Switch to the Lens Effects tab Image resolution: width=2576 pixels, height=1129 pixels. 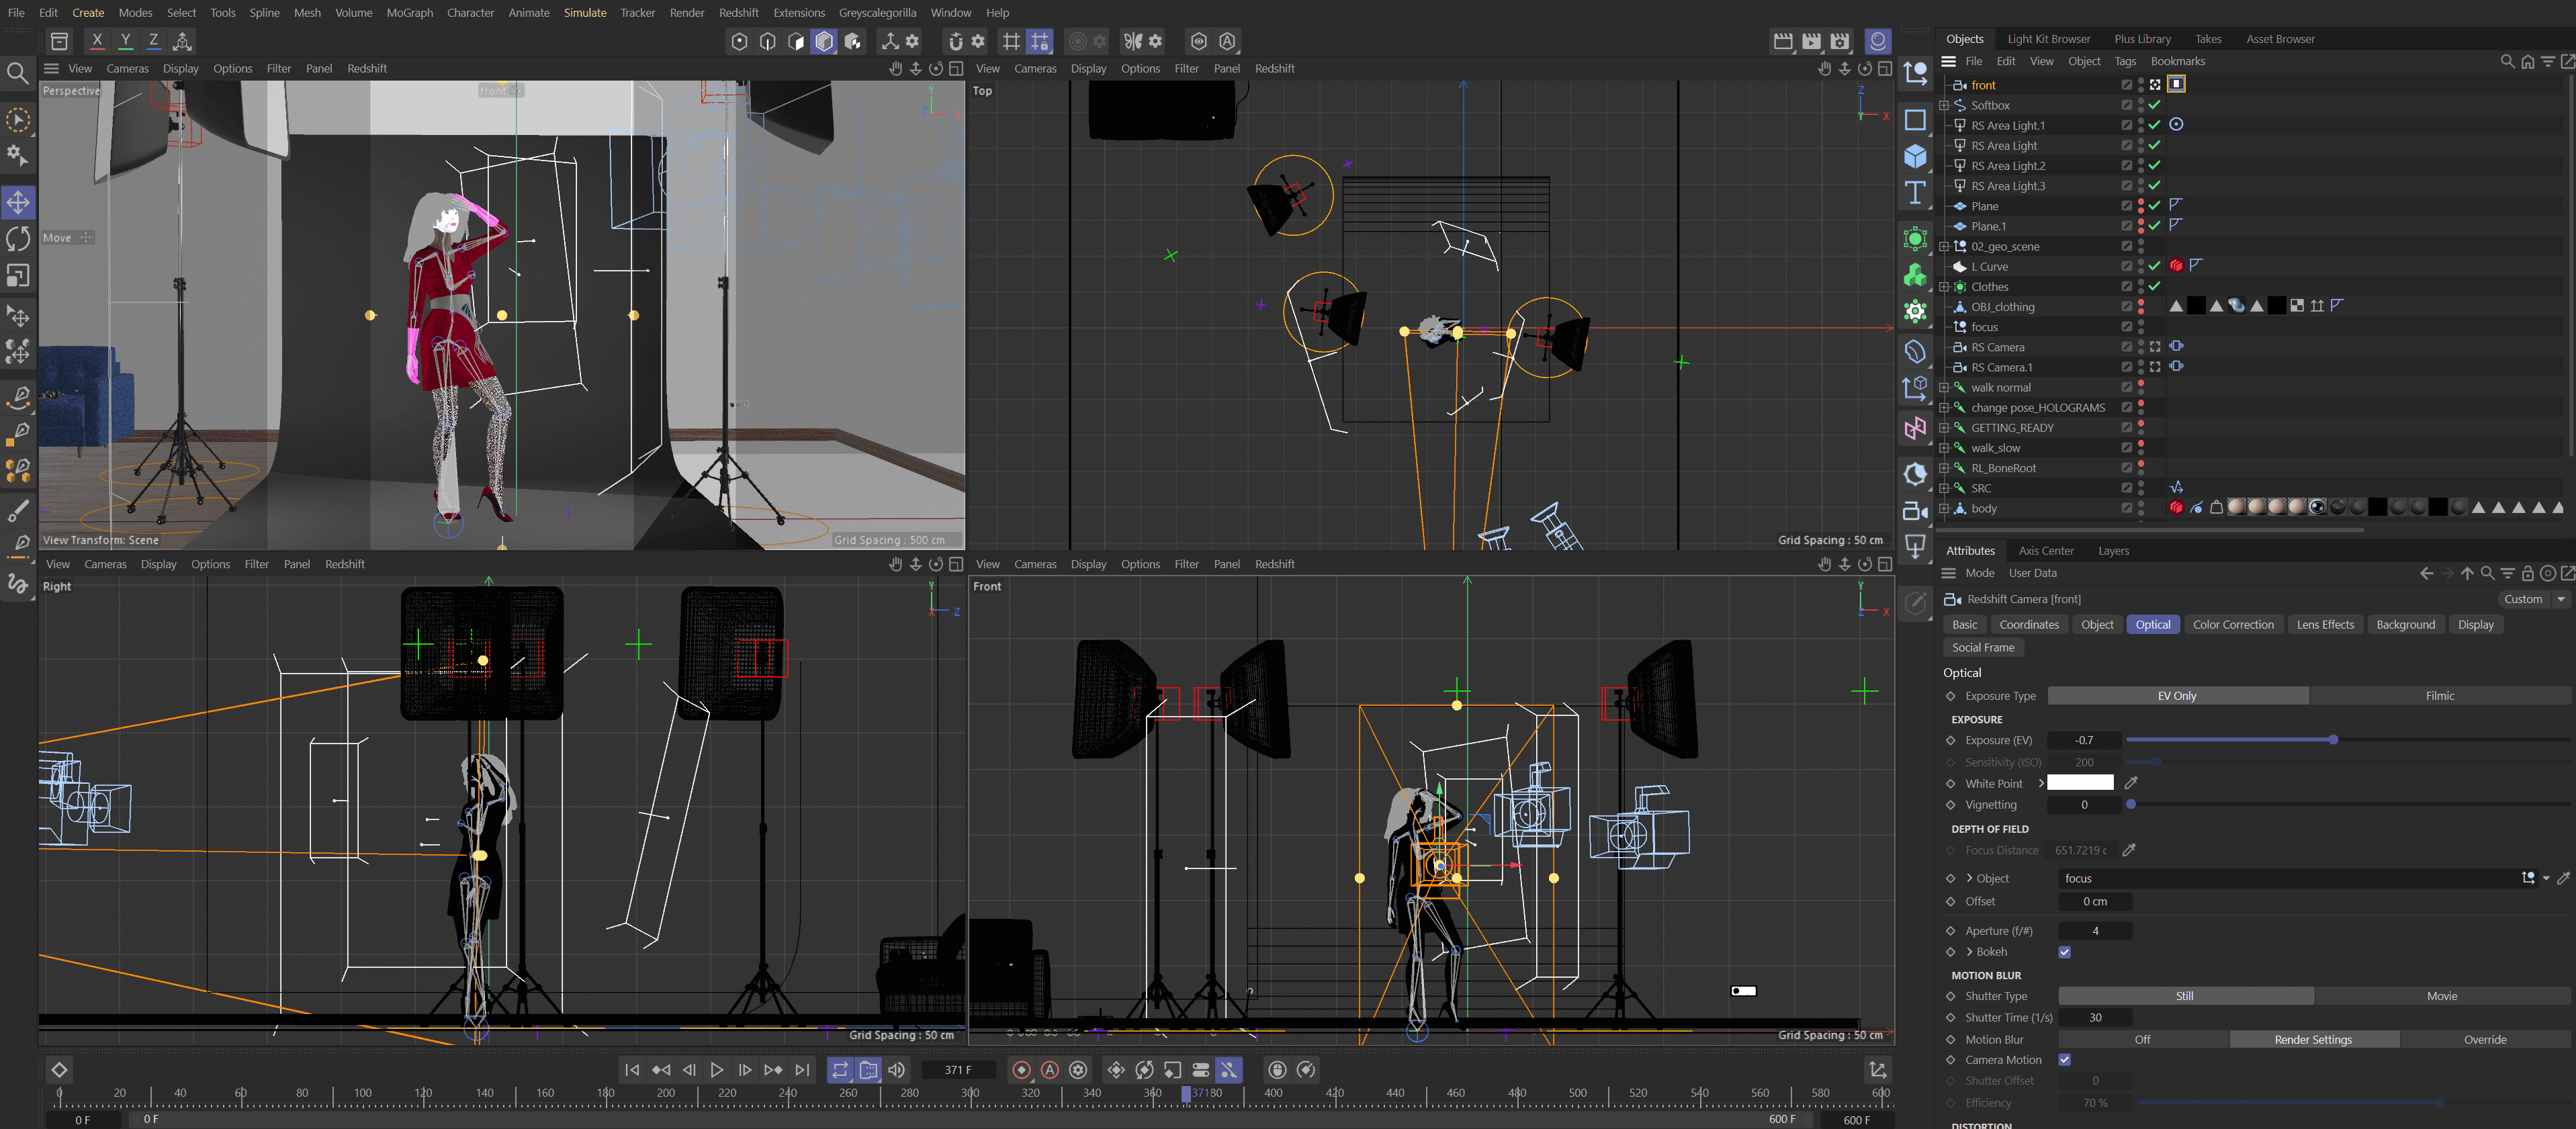coord(2324,624)
